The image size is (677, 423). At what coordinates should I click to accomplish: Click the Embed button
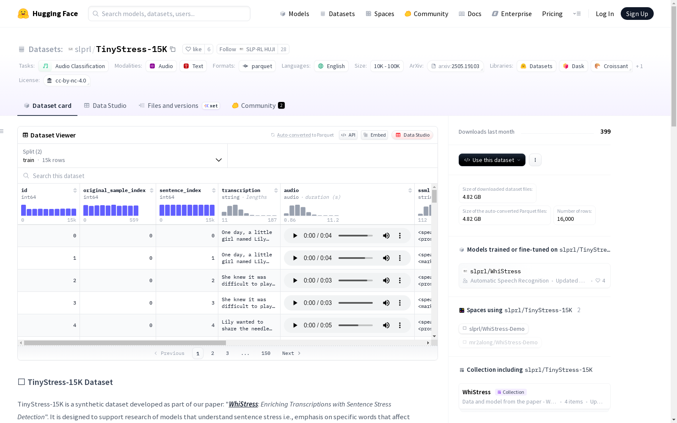click(x=374, y=135)
